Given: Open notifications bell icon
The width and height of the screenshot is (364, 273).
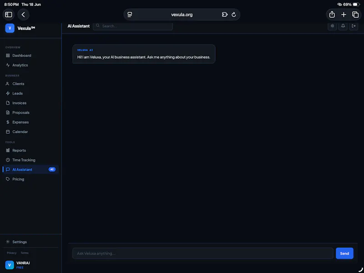Looking at the screenshot, I should 343,26.
